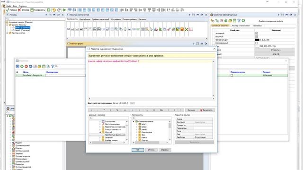Select label2 (Подпись) in Ресурсы tree
The image size is (303, 170).
point(22,30)
